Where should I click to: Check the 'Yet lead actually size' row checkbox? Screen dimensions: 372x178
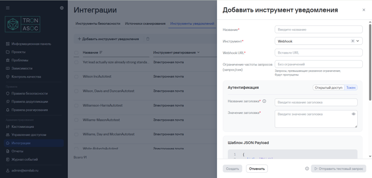(76, 62)
